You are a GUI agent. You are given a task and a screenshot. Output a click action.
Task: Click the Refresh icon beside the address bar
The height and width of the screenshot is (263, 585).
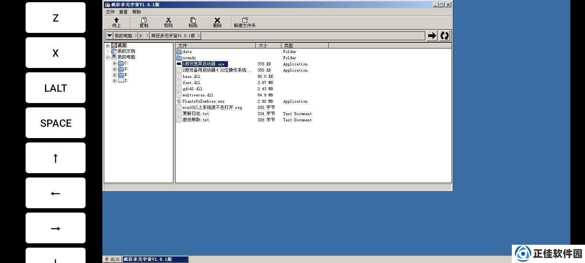445,35
